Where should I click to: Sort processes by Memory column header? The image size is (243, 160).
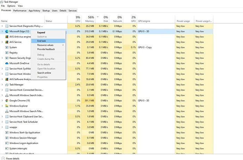click(89, 19)
